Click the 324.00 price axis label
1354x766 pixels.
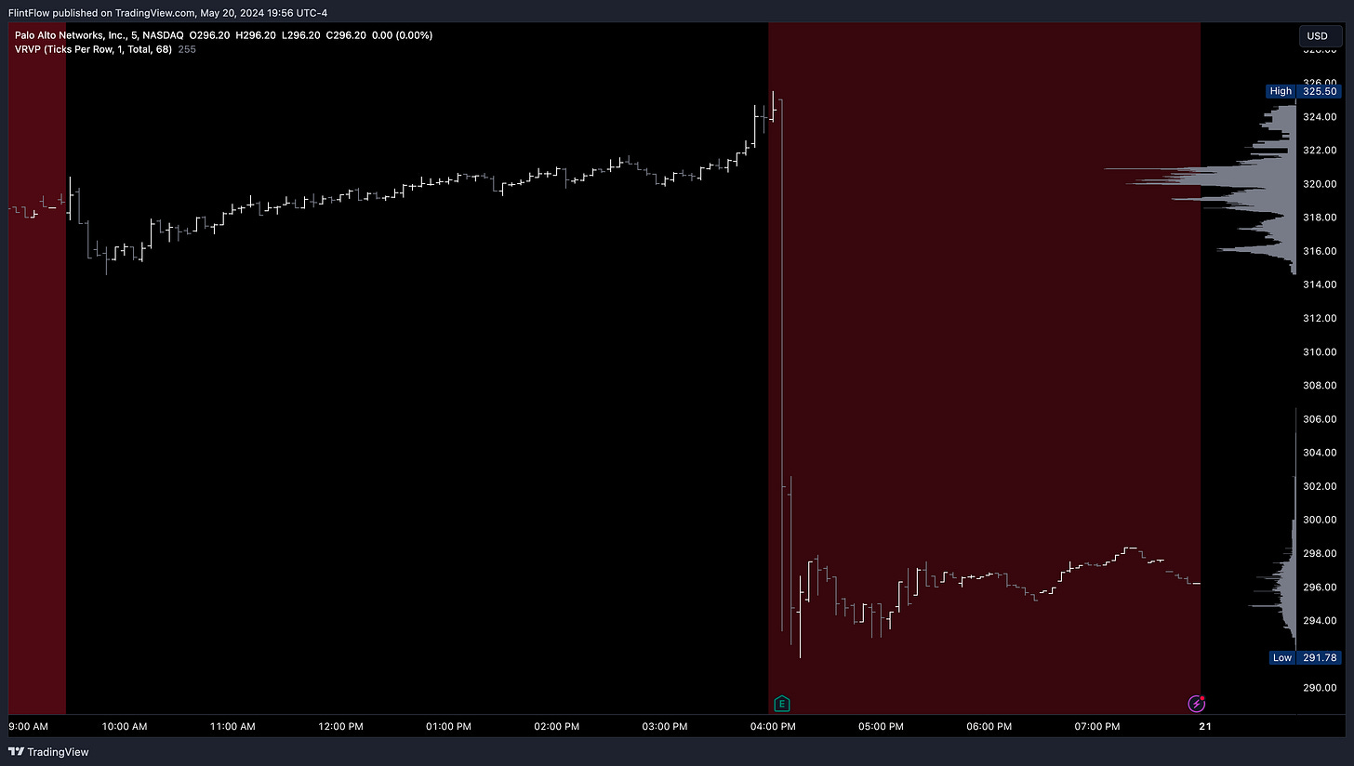(x=1321, y=117)
